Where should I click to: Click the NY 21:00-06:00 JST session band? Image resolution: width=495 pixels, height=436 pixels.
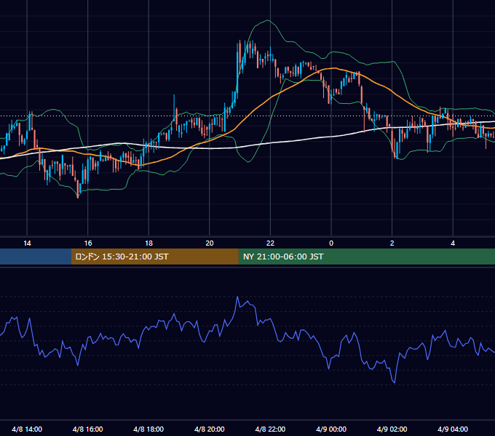[366, 257]
